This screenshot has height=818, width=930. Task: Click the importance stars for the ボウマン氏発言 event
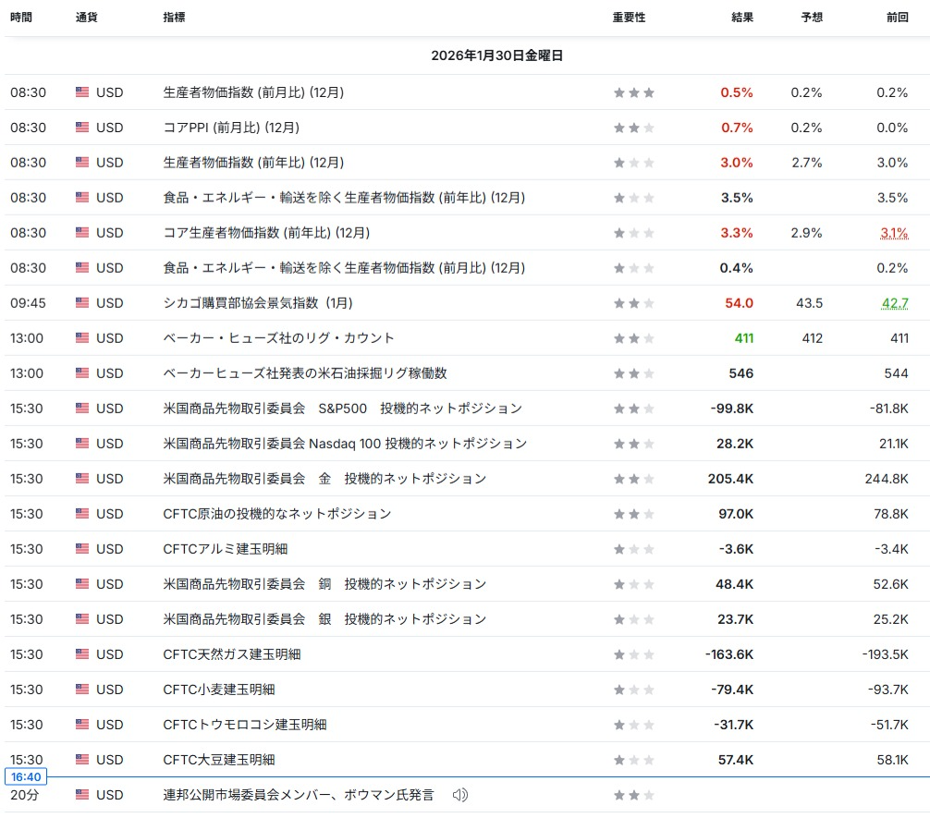point(633,795)
